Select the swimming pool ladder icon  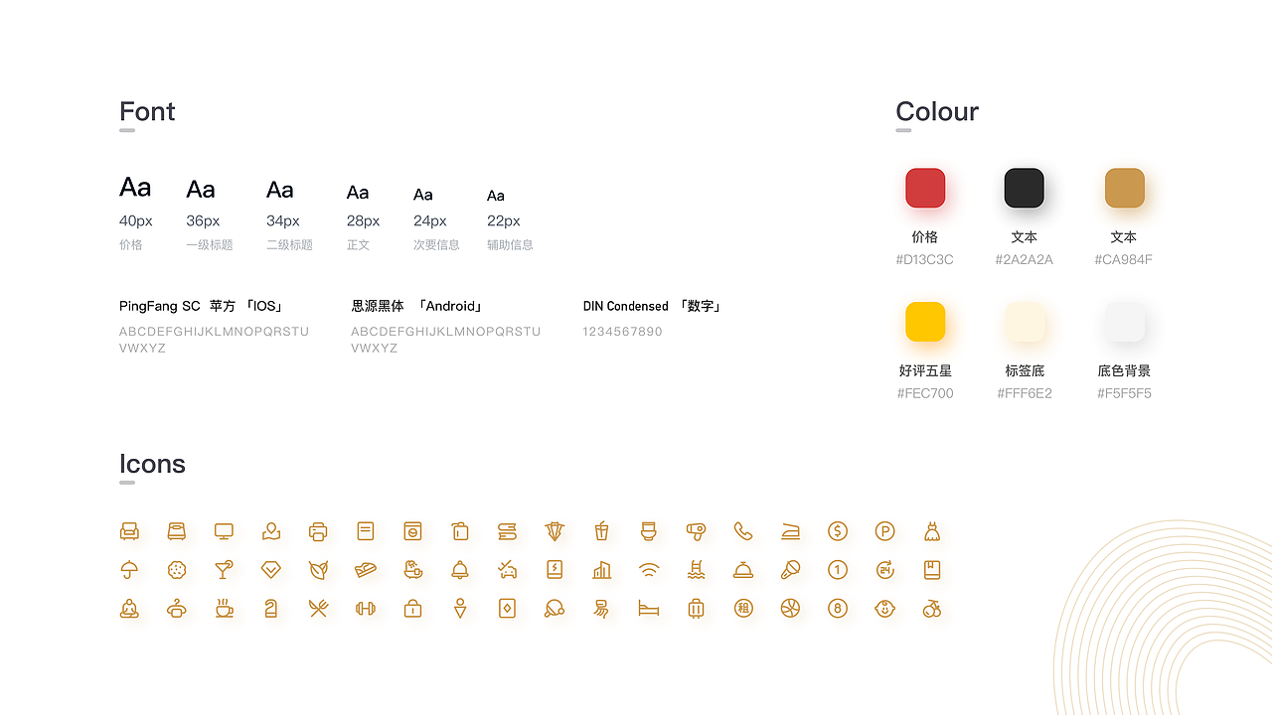[696, 570]
